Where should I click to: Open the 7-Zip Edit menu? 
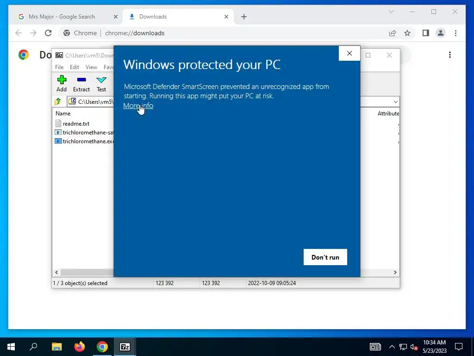click(75, 67)
